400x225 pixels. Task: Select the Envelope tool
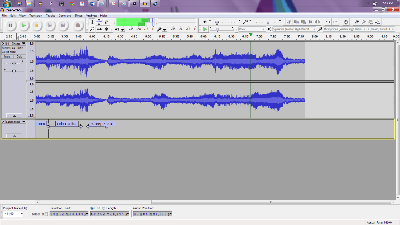click(99, 22)
